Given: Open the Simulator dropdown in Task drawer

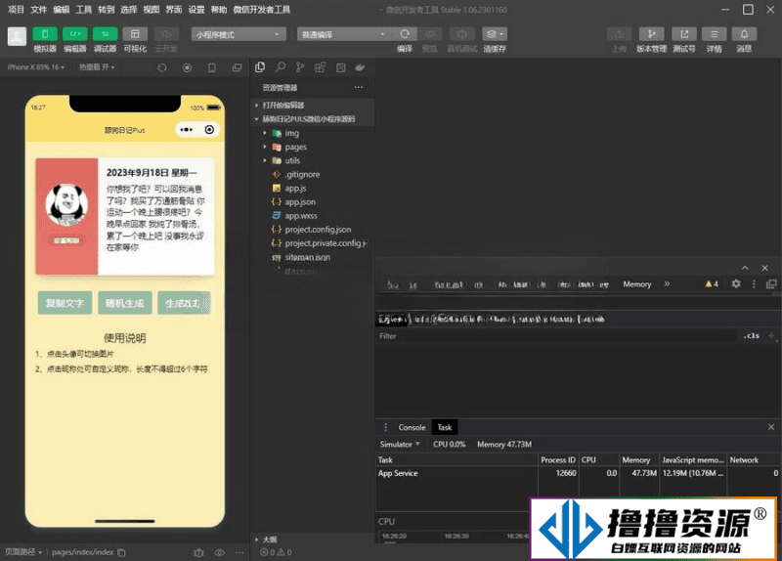Looking at the screenshot, I should [400, 444].
